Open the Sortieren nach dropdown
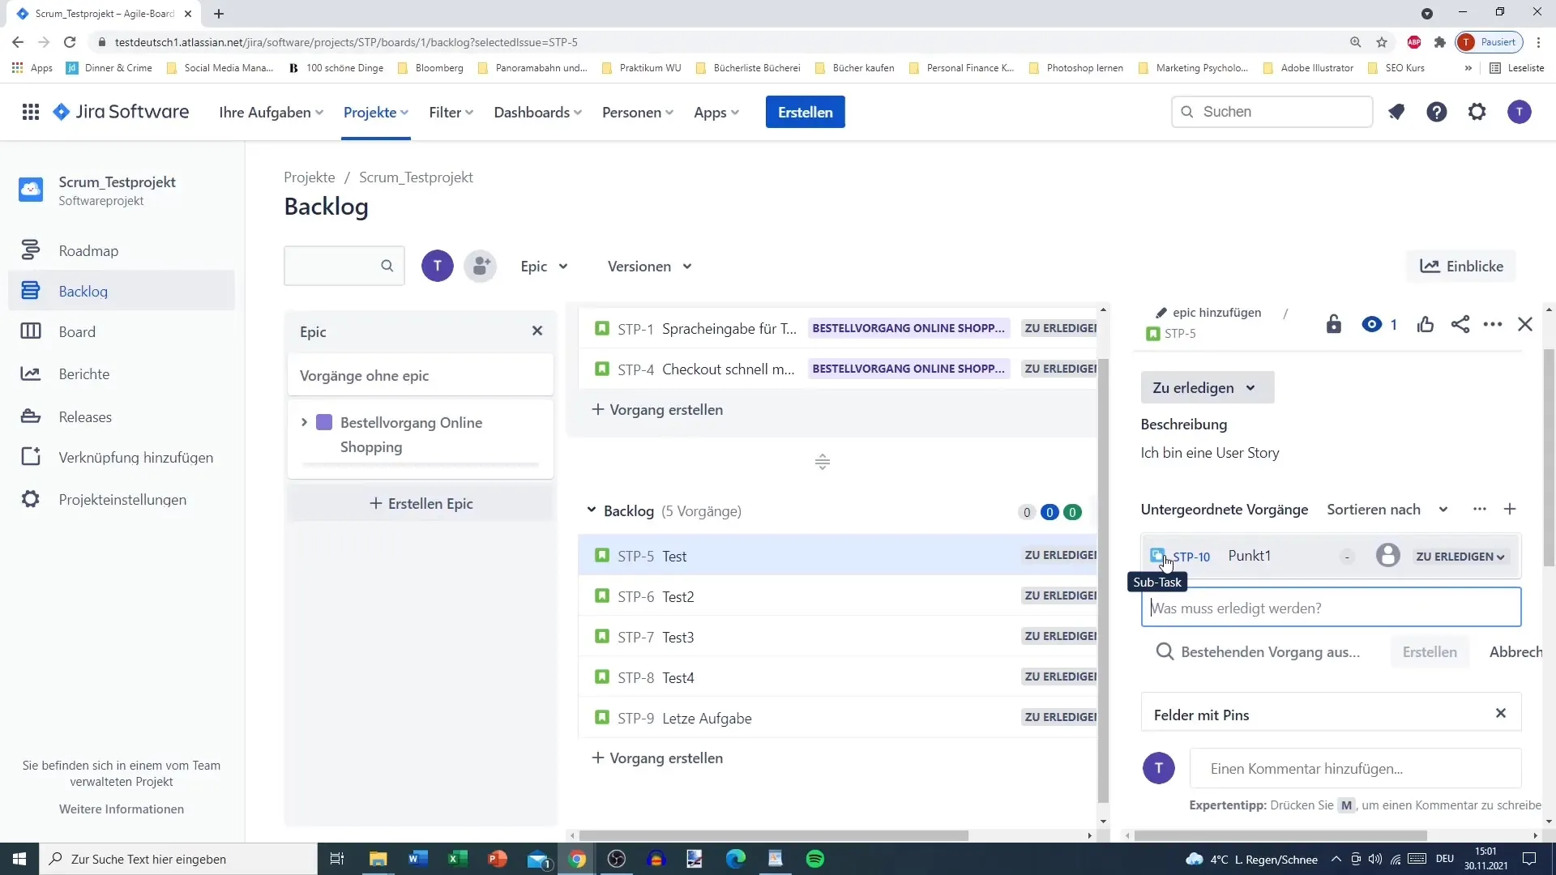Screen dimensions: 1556x875 point(1387,510)
